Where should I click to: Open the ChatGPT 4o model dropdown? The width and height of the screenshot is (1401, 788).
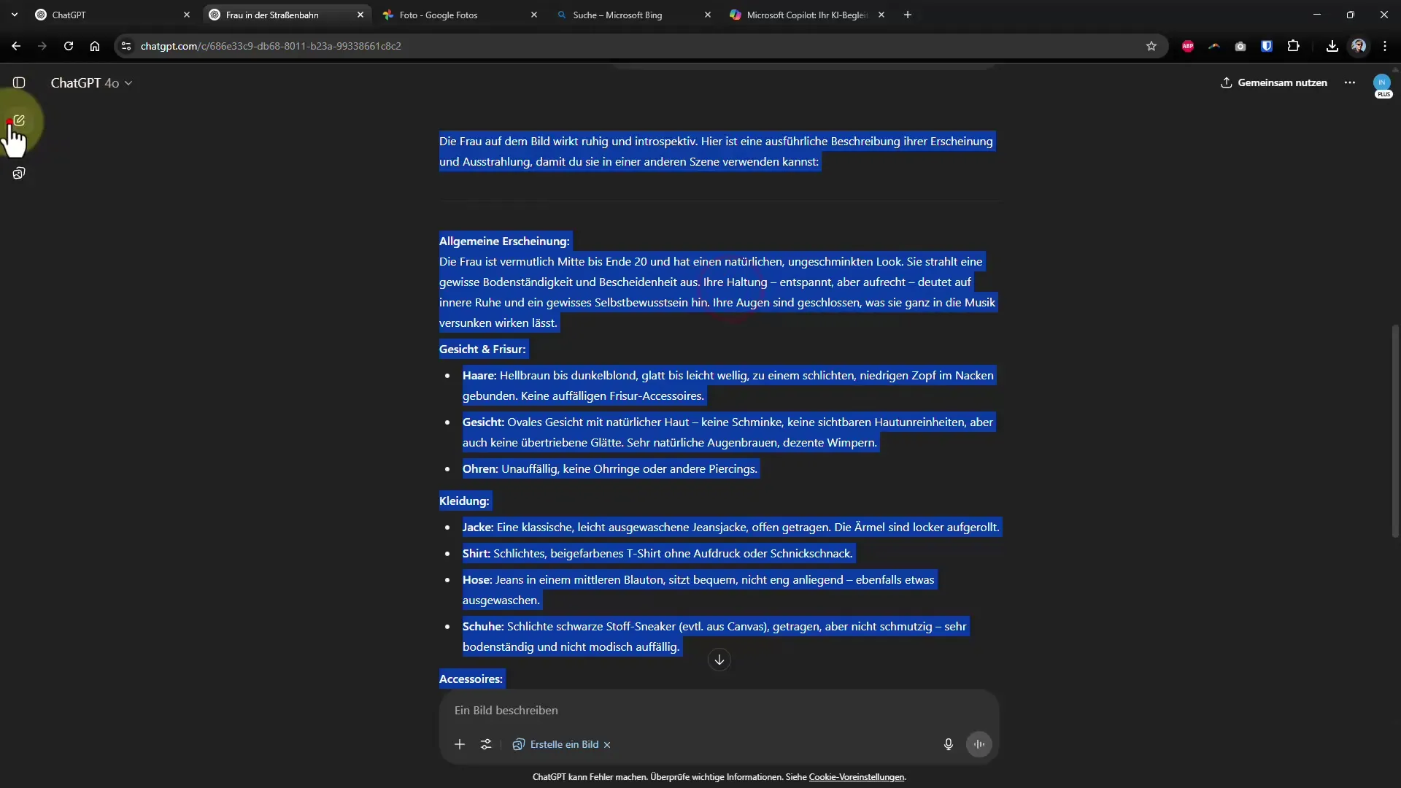click(x=91, y=83)
